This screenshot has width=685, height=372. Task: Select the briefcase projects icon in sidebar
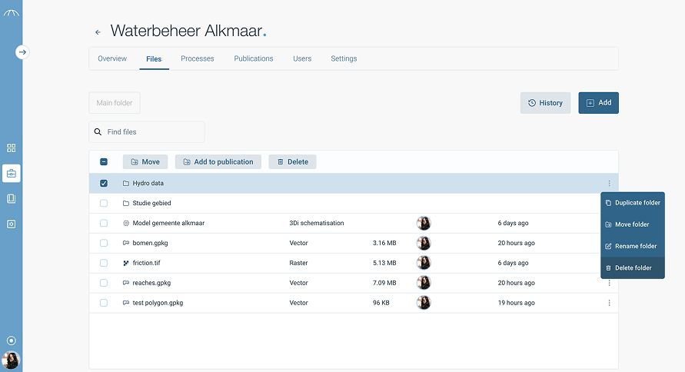[x=11, y=173]
